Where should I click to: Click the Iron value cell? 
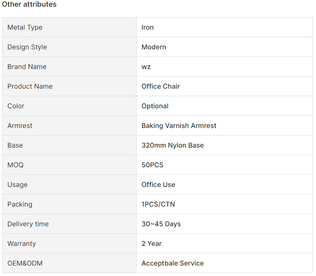pyautogui.click(x=224, y=27)
